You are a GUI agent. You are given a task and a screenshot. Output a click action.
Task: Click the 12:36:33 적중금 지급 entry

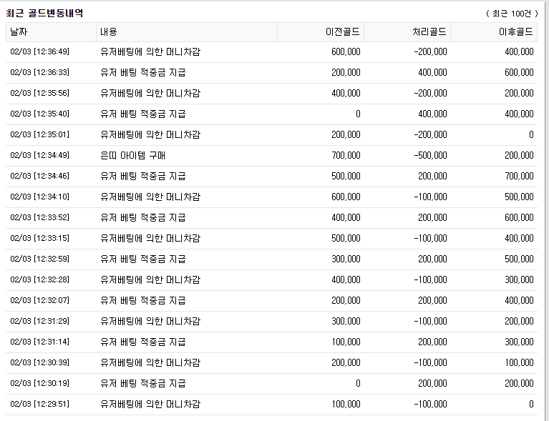(x=143, y=72)
